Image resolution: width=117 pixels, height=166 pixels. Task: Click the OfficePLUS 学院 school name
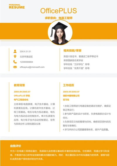point(22,96)
